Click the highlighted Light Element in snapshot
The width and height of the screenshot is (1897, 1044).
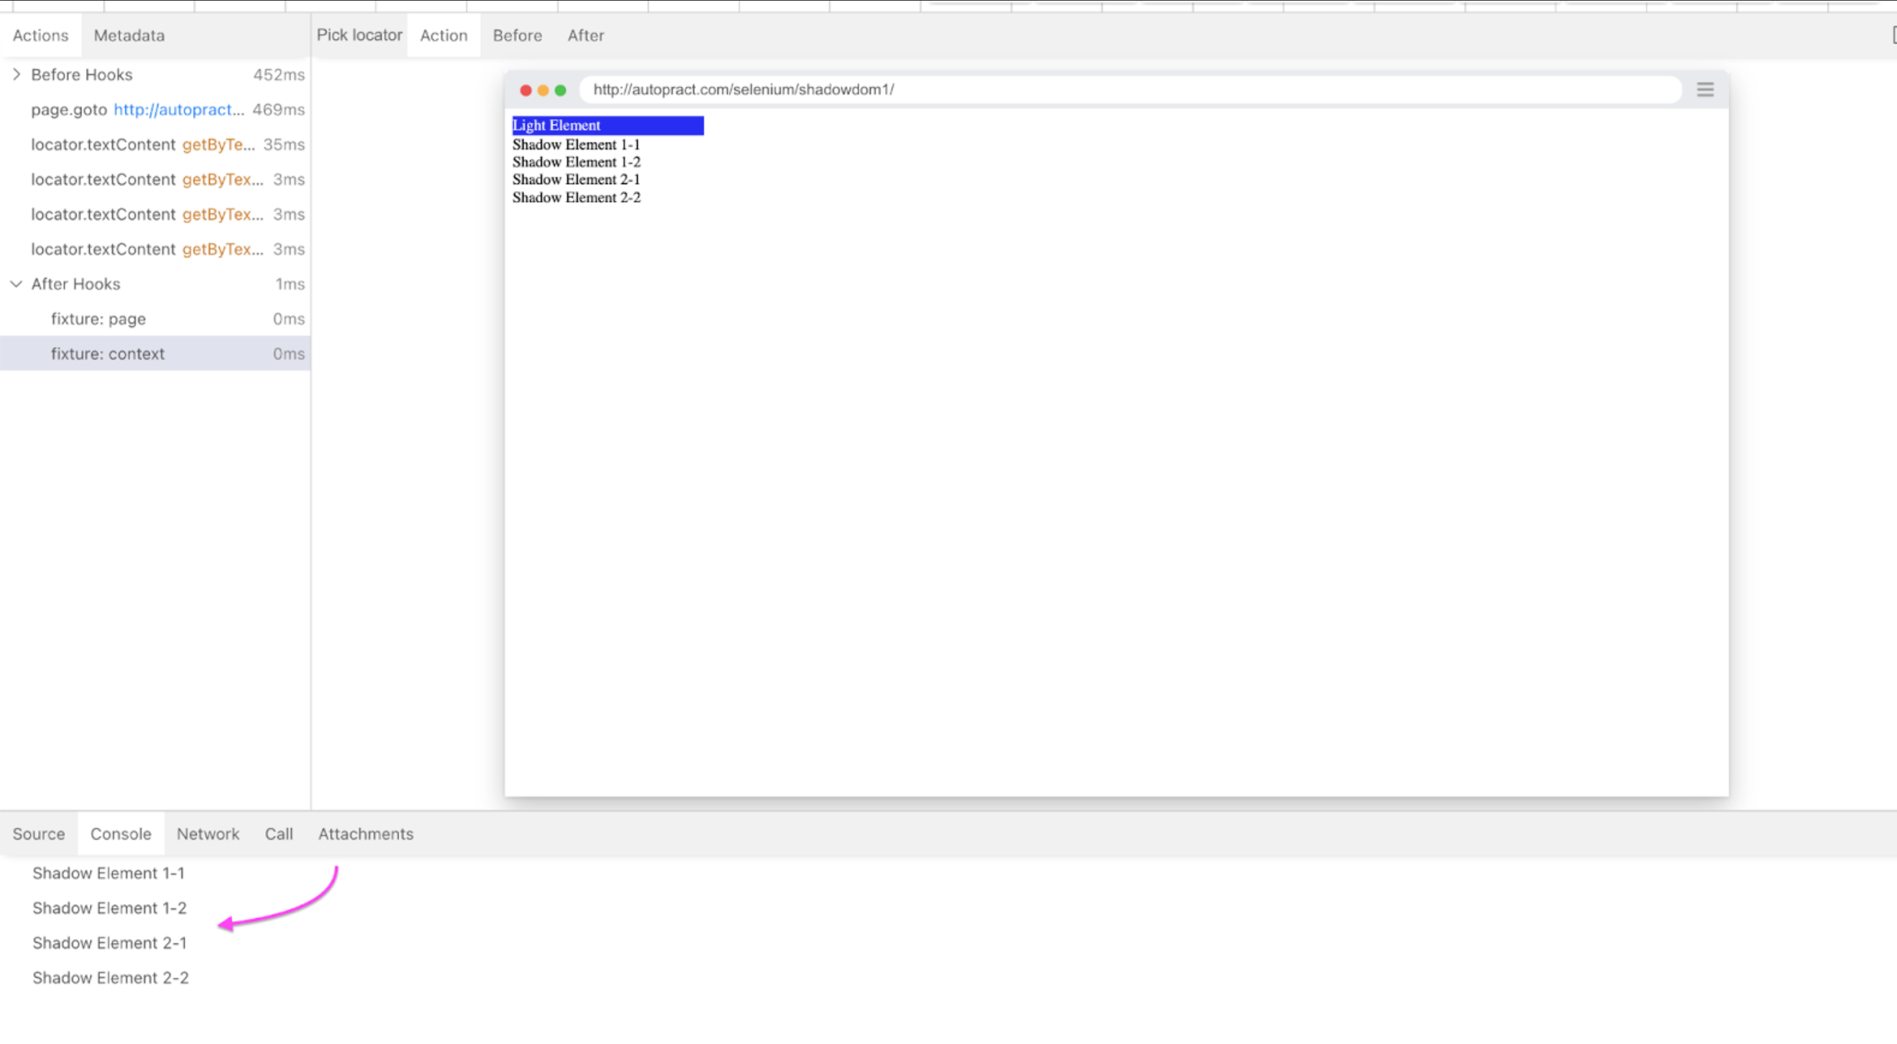(607, 125)
